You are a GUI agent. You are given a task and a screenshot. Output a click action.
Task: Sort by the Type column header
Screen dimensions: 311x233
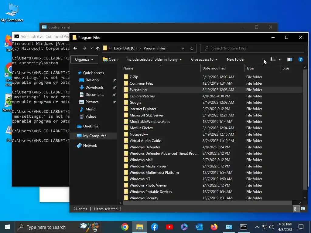coord(263,68)
